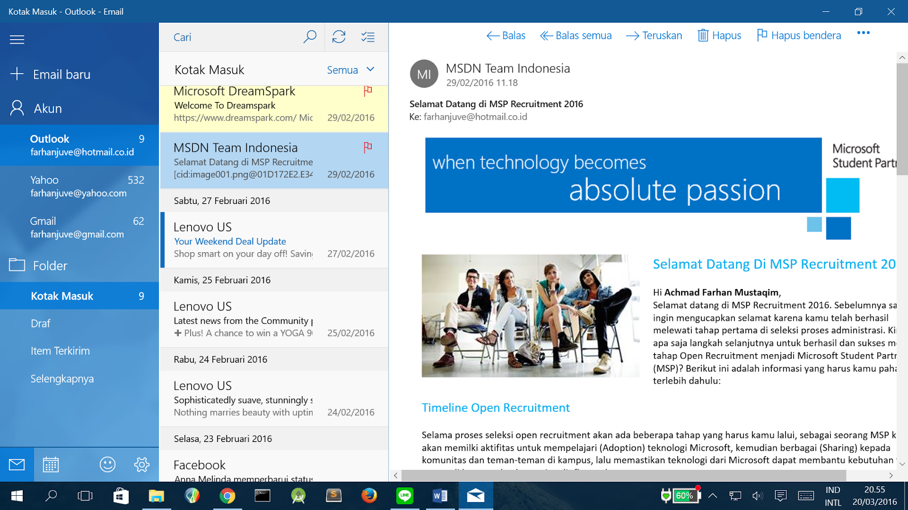The image size is (908, 510).
Task: Open taskbar search
Action: pyautogui.click(x=51, y=496)
